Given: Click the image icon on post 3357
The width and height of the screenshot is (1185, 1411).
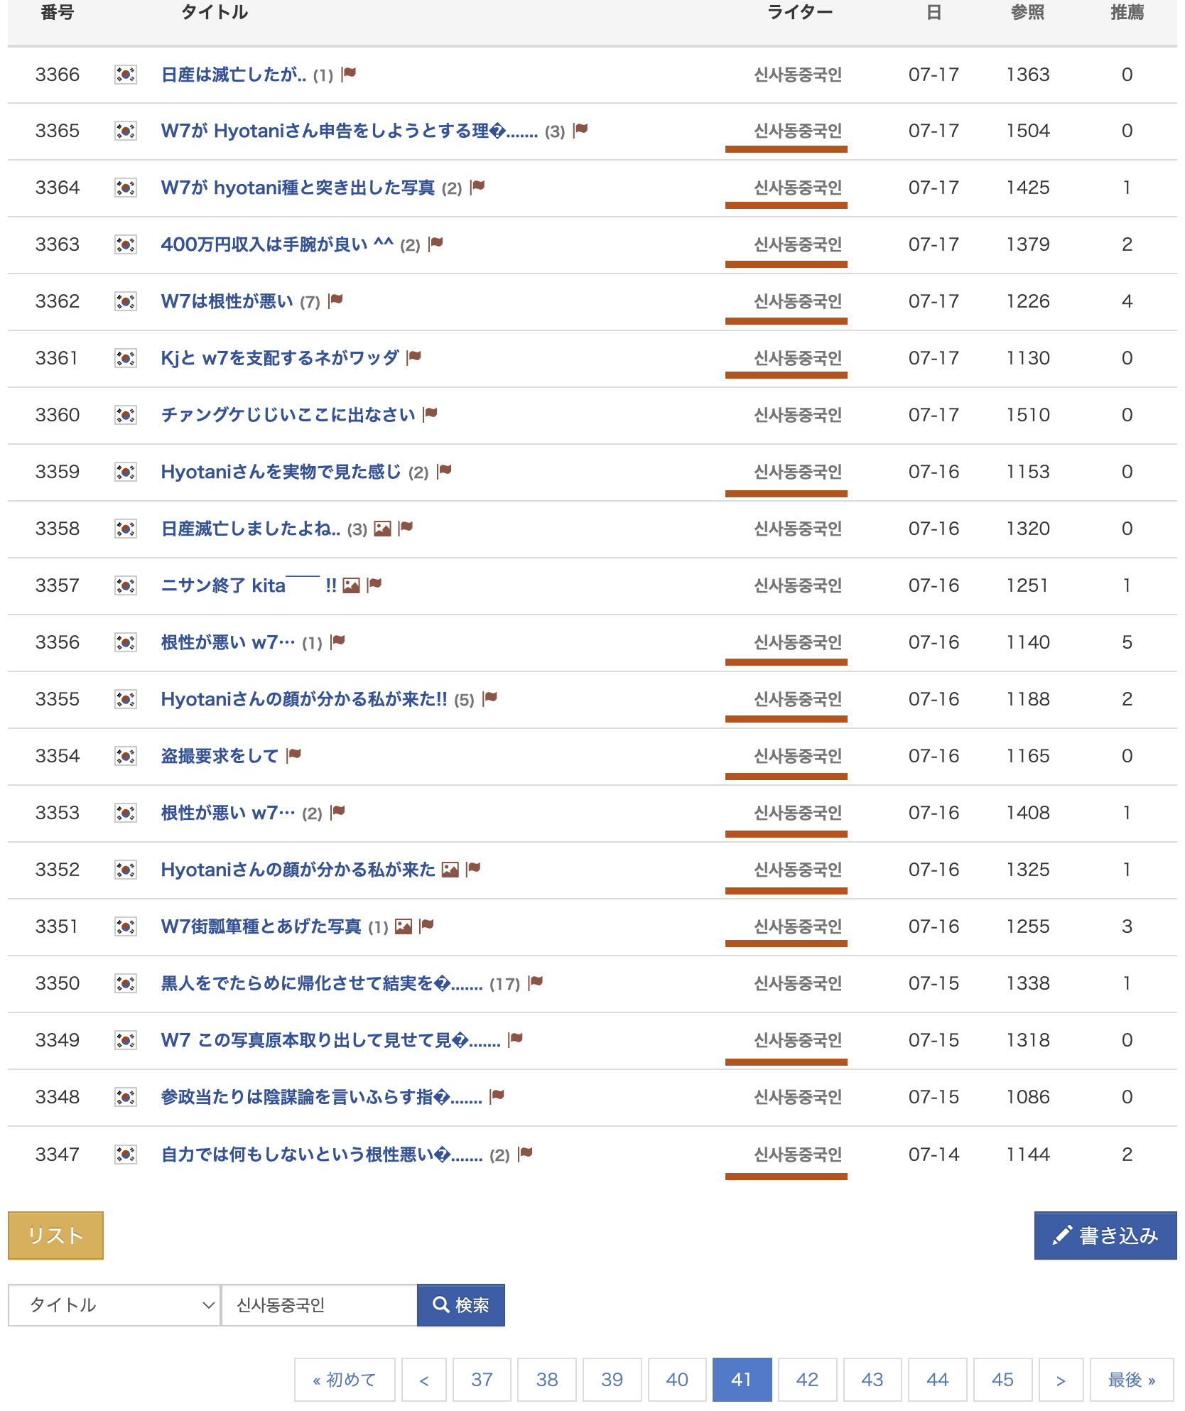Looking at the screenshot, I should point(351,585).
